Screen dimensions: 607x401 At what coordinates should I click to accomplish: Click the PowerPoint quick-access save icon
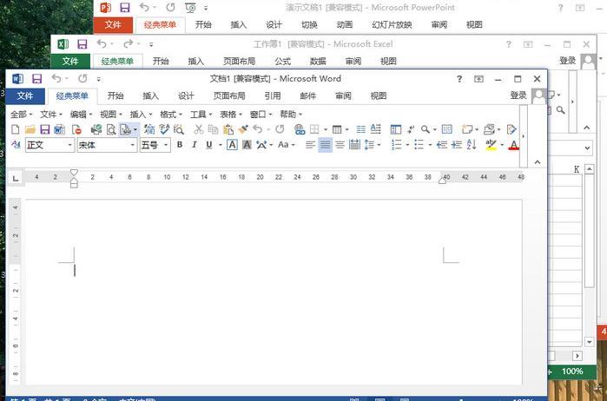[x=125, y=7]
